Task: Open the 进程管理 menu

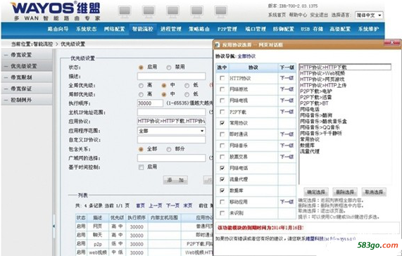Action: 171,29
